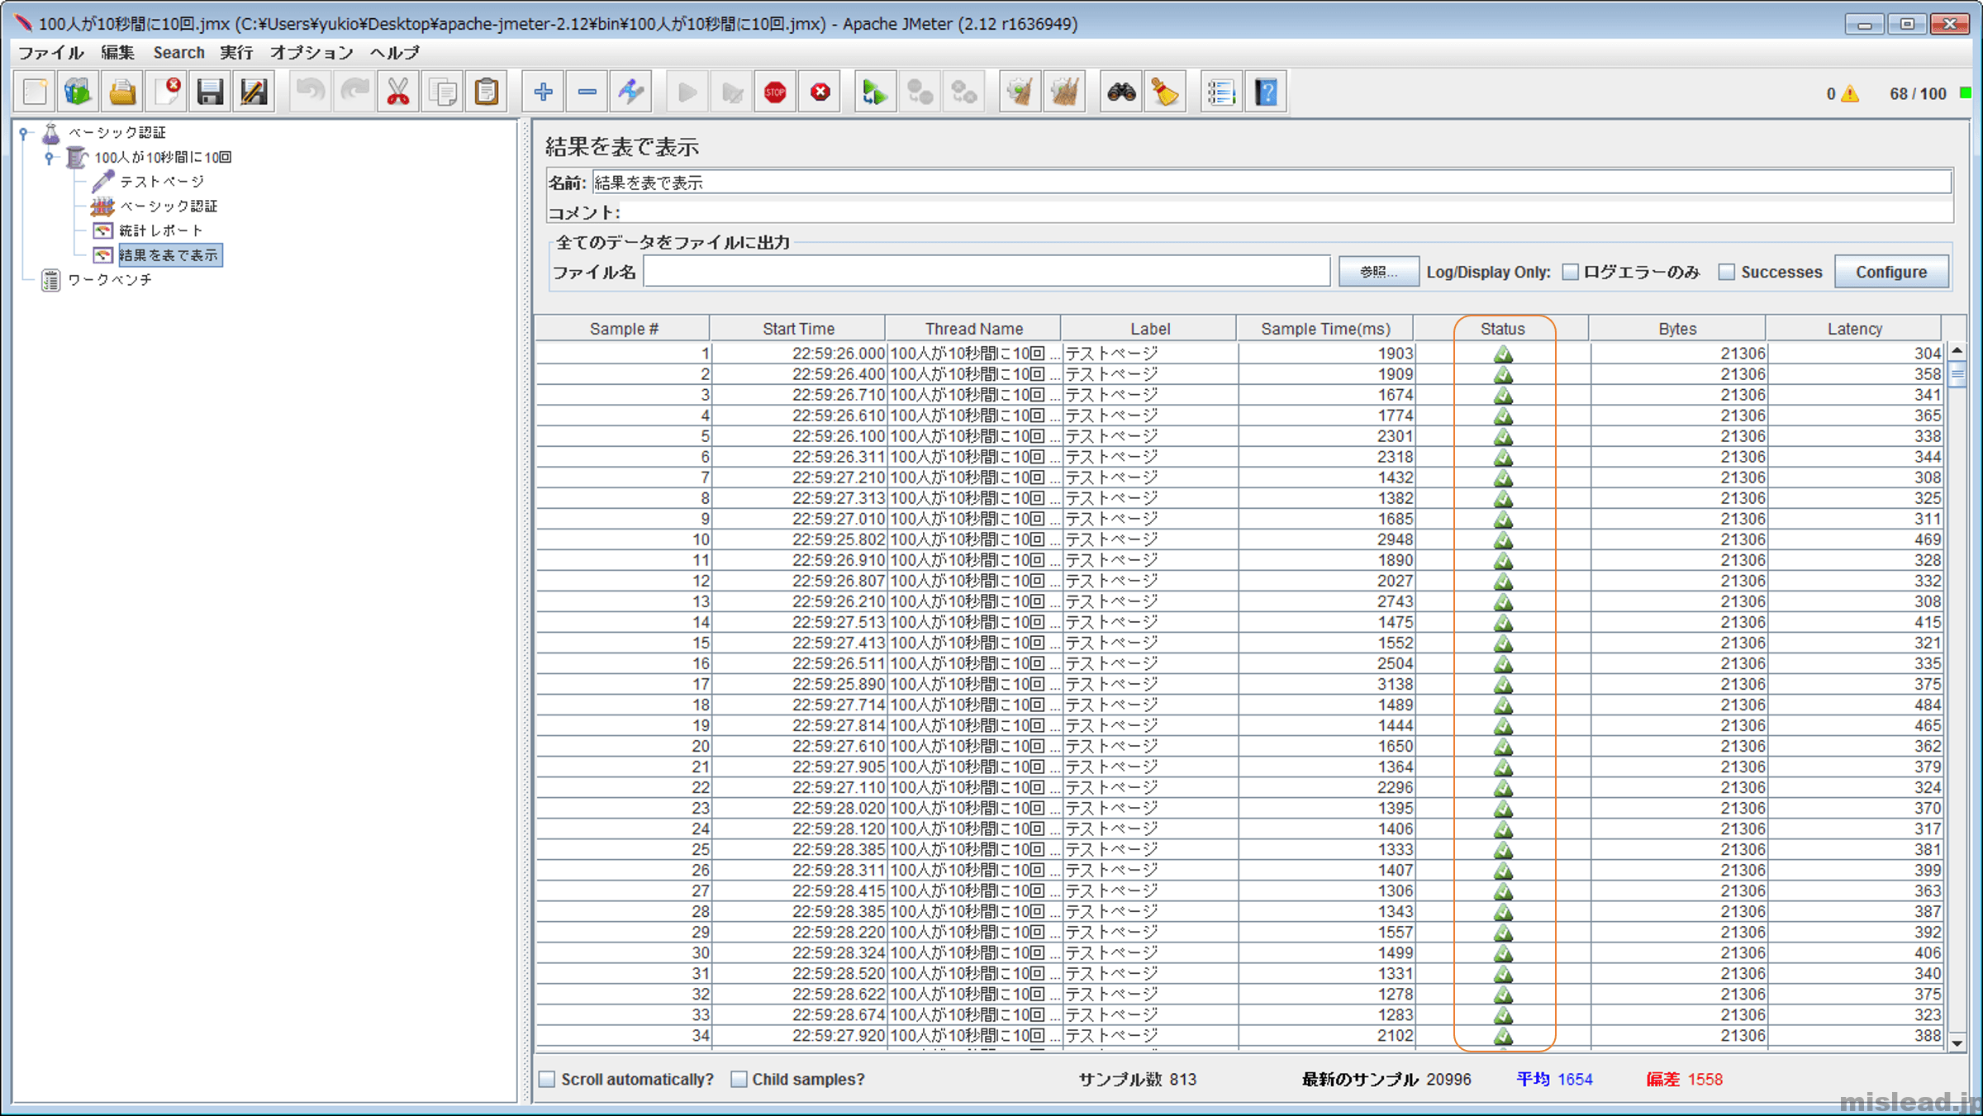Click the コメント comment field
The height and width of the screenshot is (1116, 1983).
1286,212
